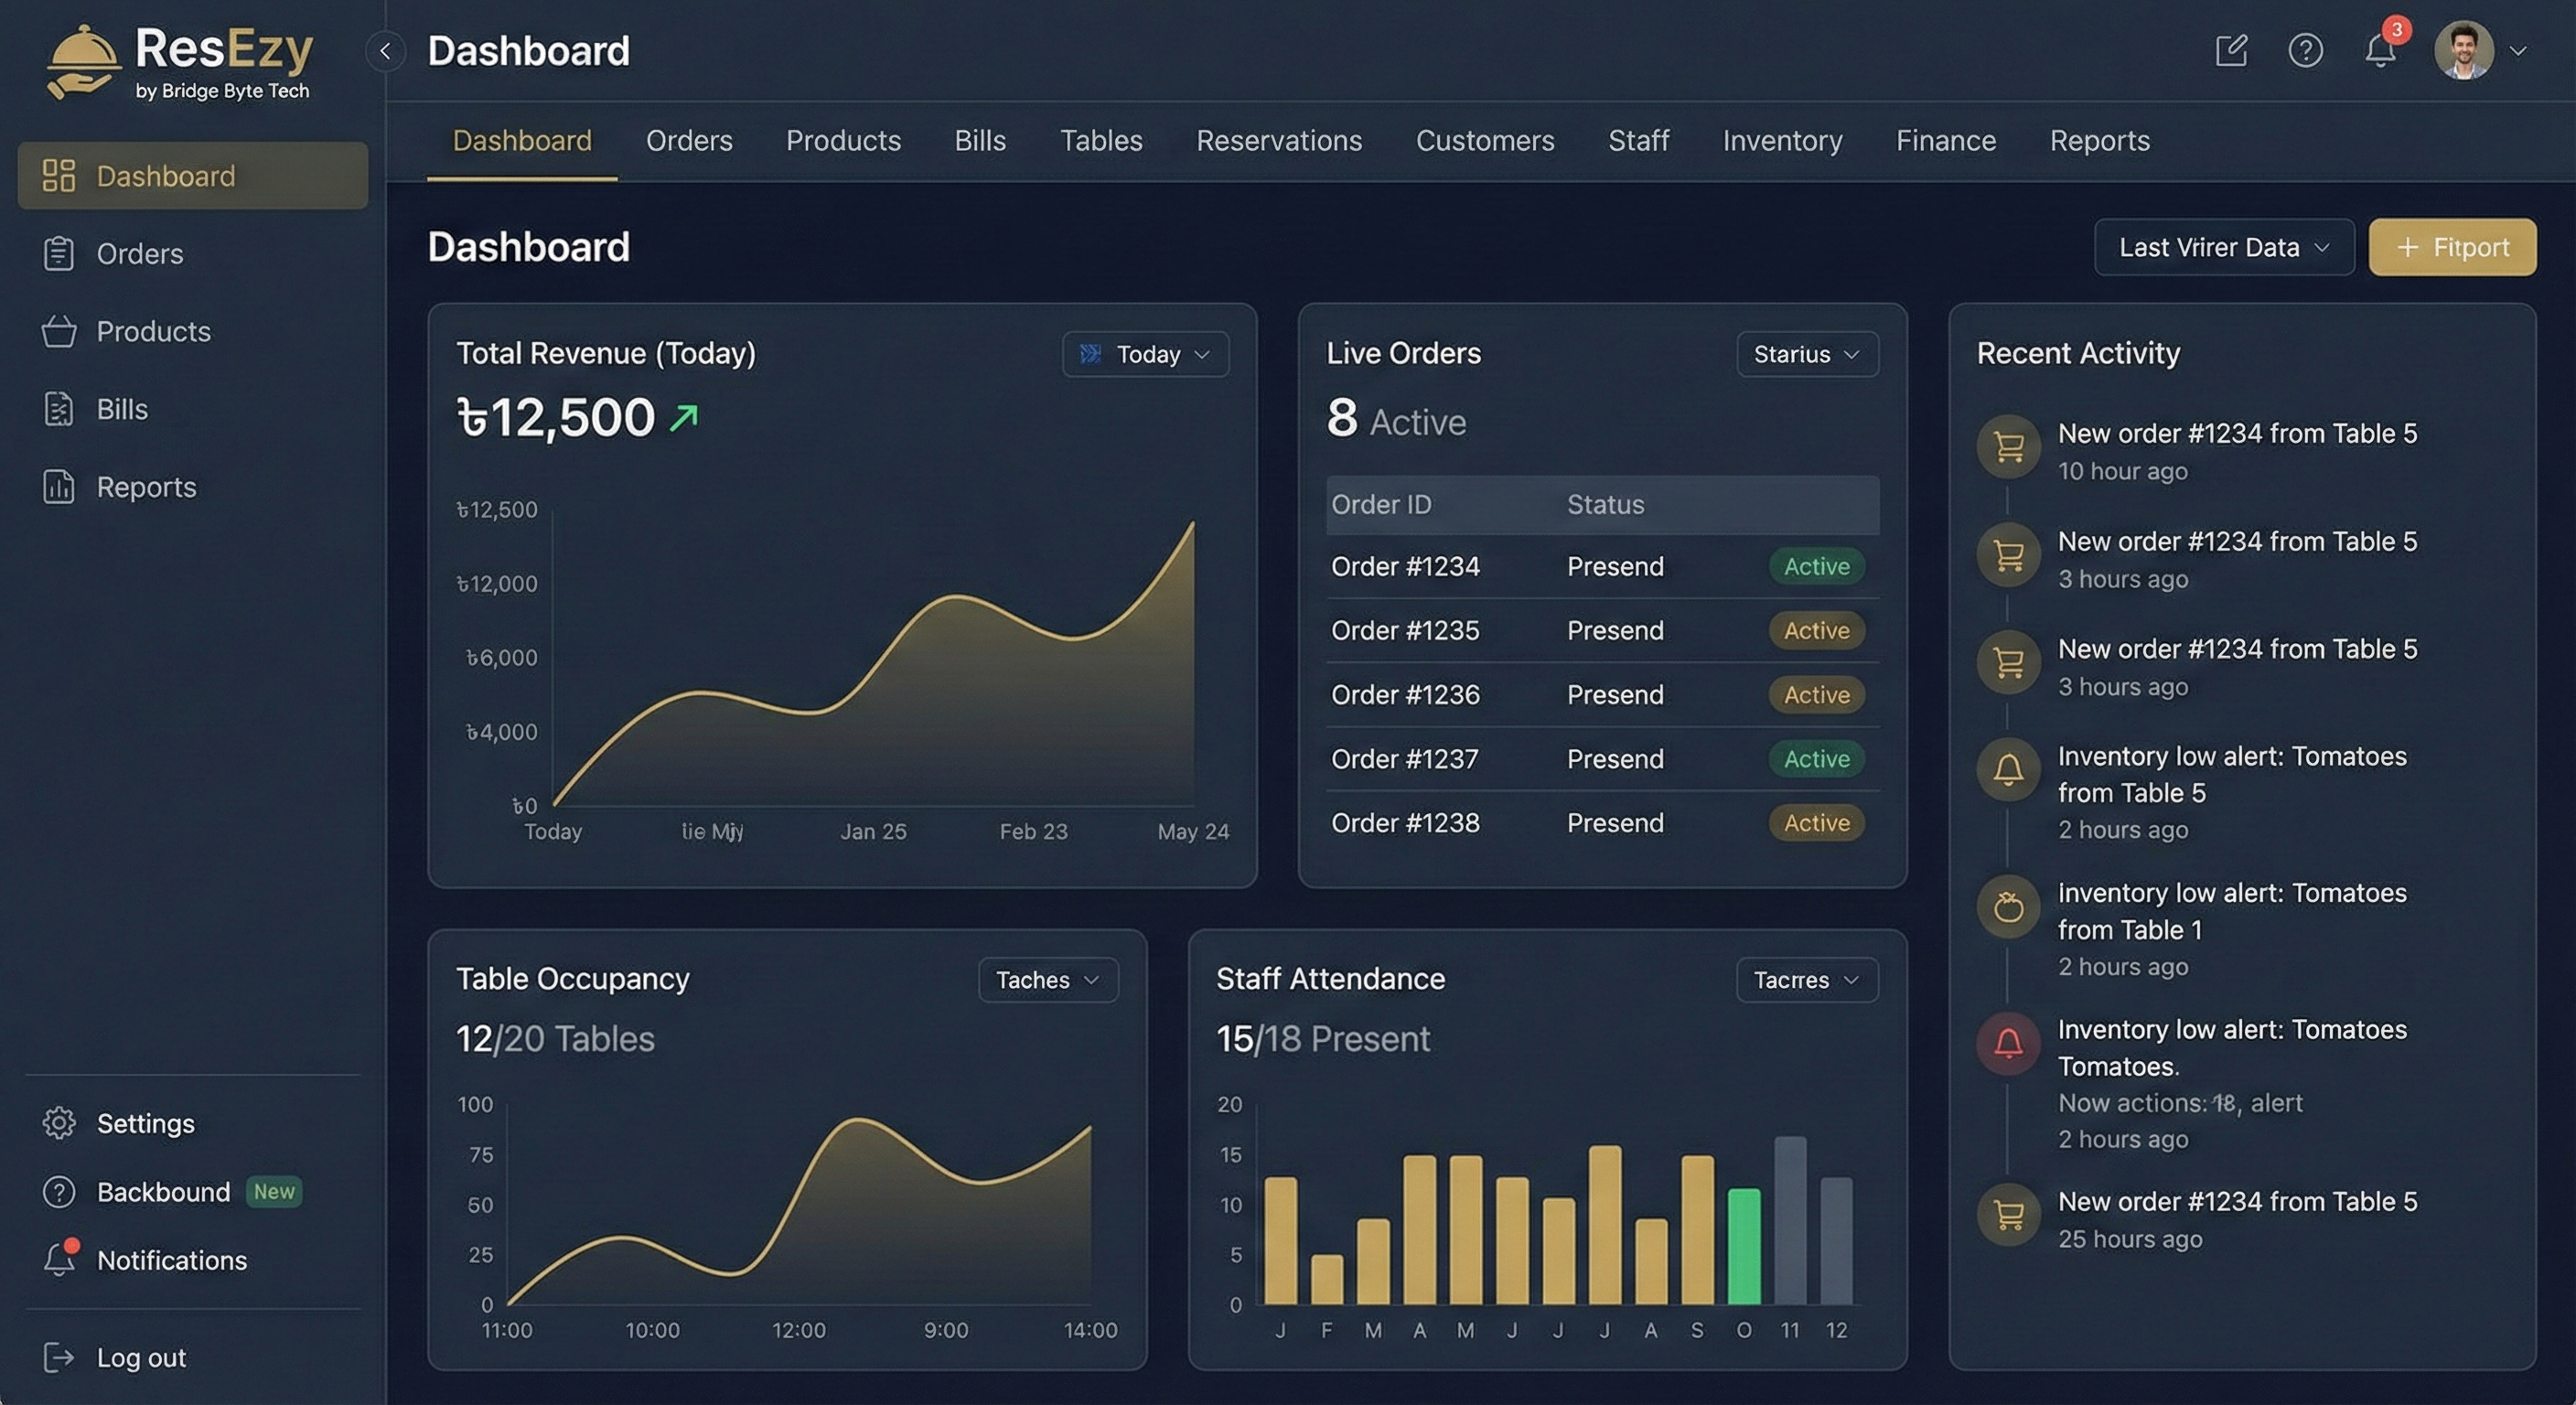The height and width of the screenshot is (1405, 2576).
Task: Toggle the sidebar collapse arrow near Dashboard title
Action: [385, 51]
